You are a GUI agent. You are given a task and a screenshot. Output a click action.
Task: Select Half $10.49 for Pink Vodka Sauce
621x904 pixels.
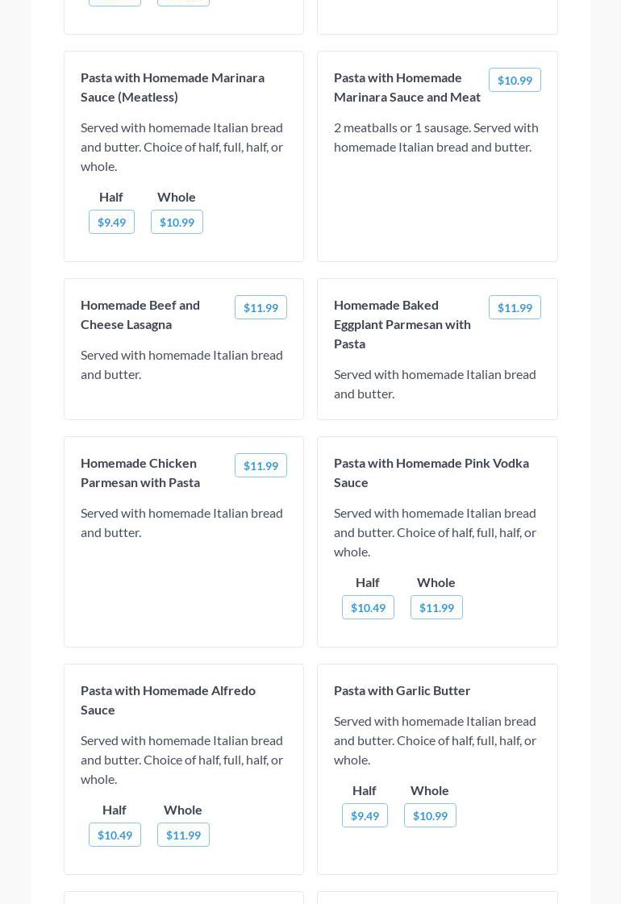(368, 607)
